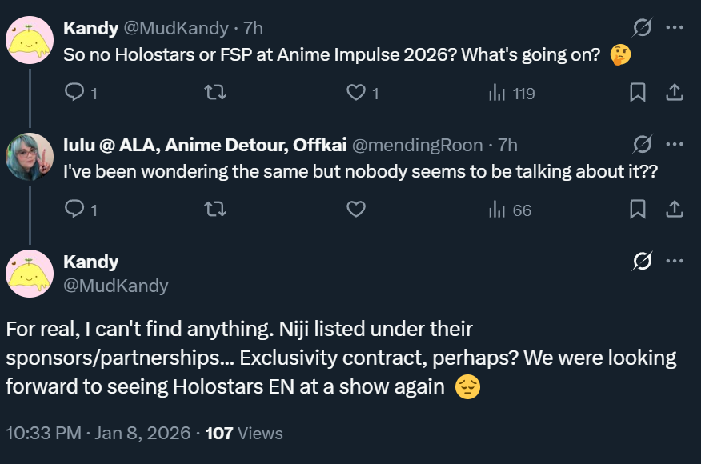Bookmark lulu's reply tweet

(x=638, y=210)
